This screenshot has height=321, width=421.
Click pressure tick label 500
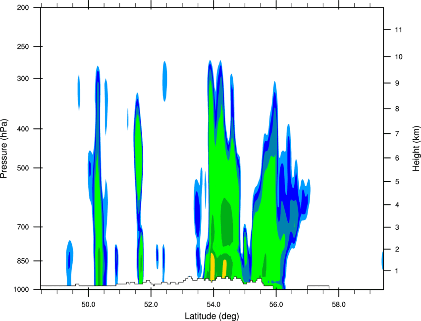coord(23,168)
